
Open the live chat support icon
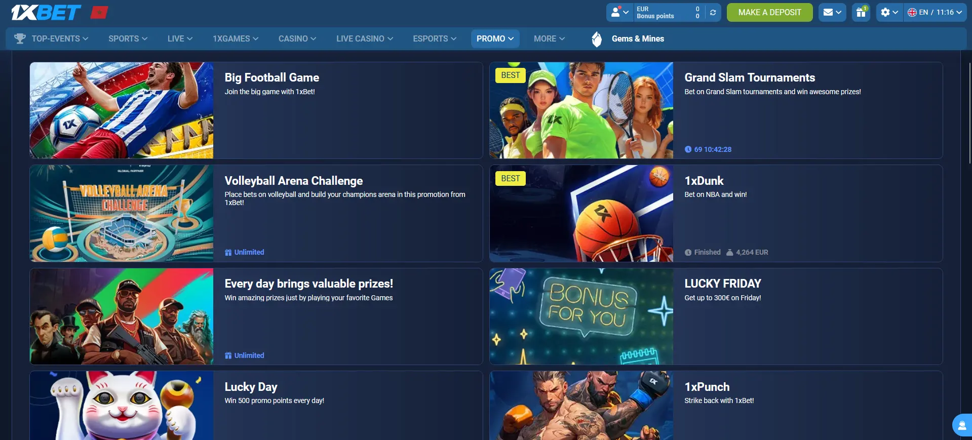pyautogui.click(x=962, y=425)
